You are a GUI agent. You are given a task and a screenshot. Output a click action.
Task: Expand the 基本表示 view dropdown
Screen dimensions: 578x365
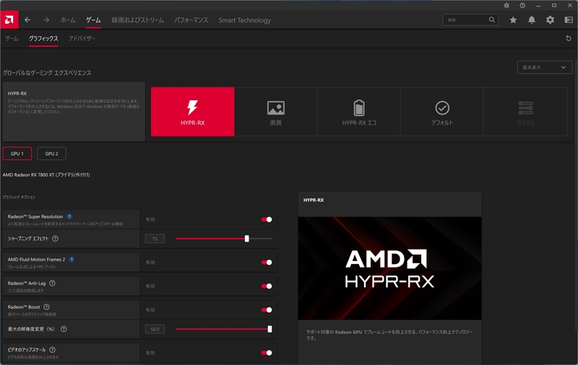(x=545, y=67)
